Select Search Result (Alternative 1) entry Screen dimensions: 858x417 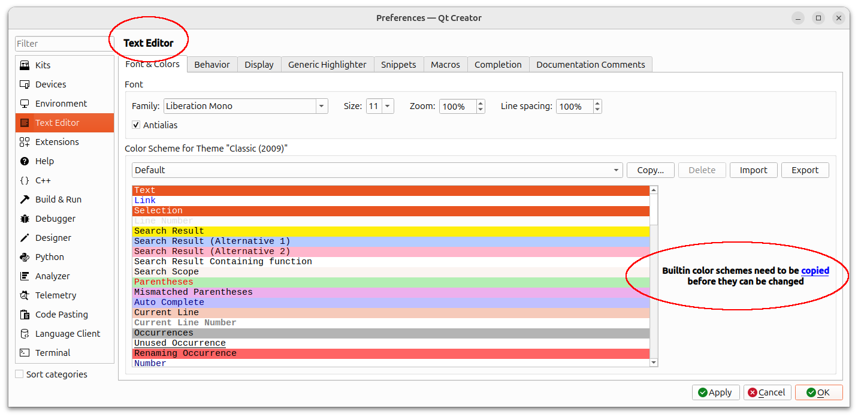[391, 241]
